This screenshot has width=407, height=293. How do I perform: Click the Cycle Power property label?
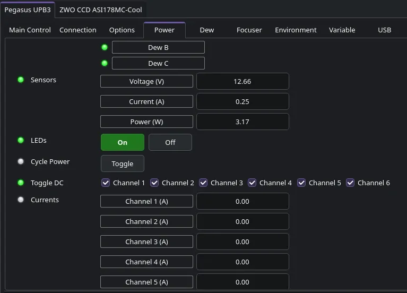click(50, 161)
